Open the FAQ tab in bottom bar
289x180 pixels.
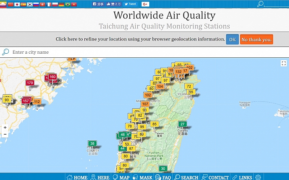pos(163,177)
